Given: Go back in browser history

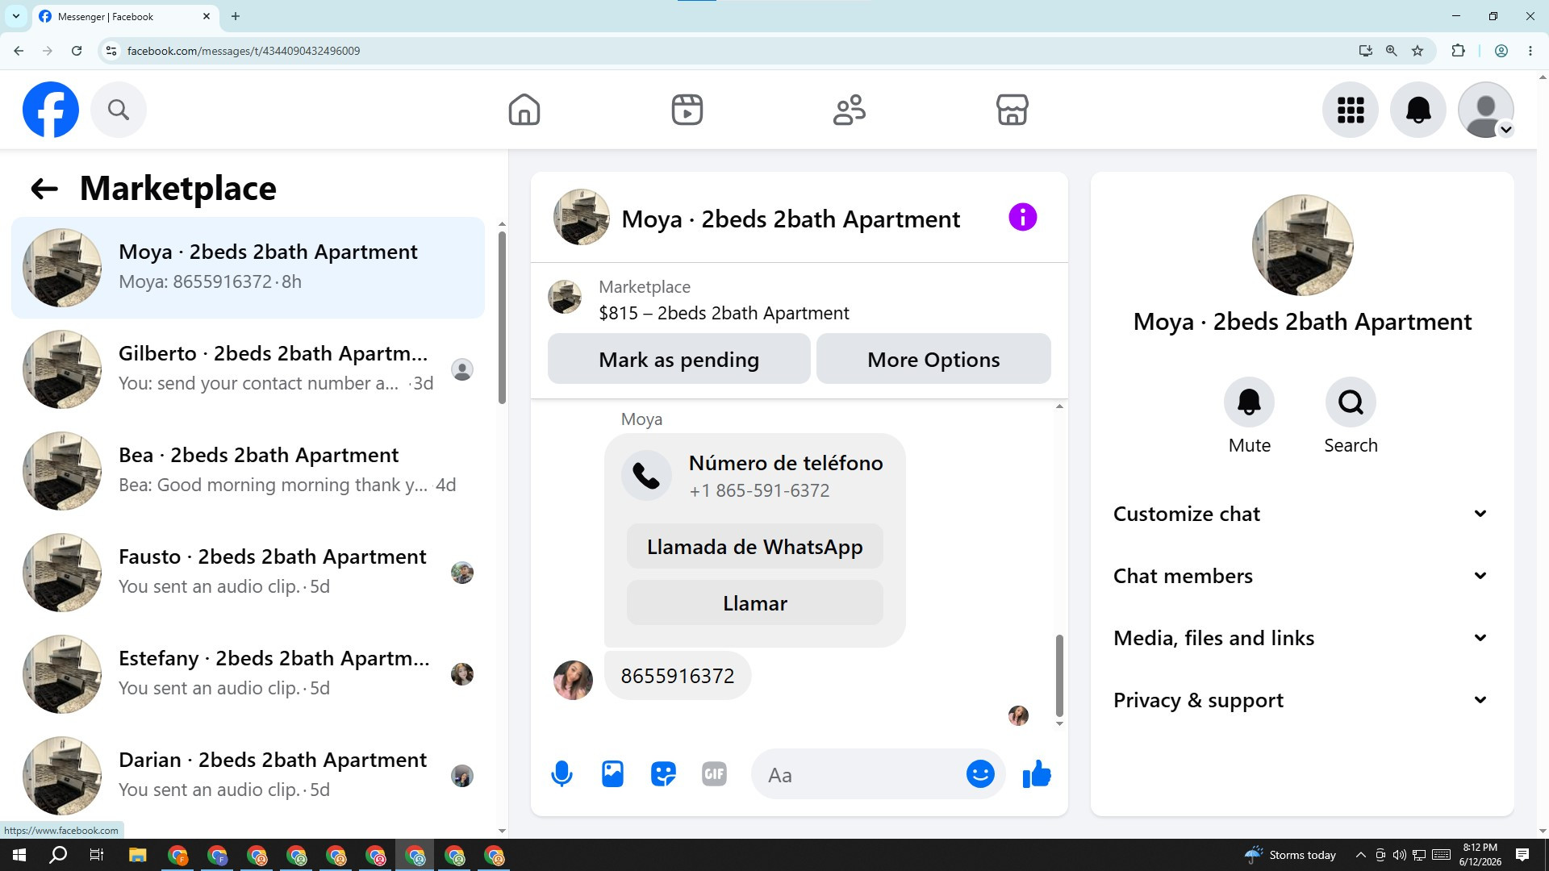Looking at the screenshot, I should [x=19, y=51].
